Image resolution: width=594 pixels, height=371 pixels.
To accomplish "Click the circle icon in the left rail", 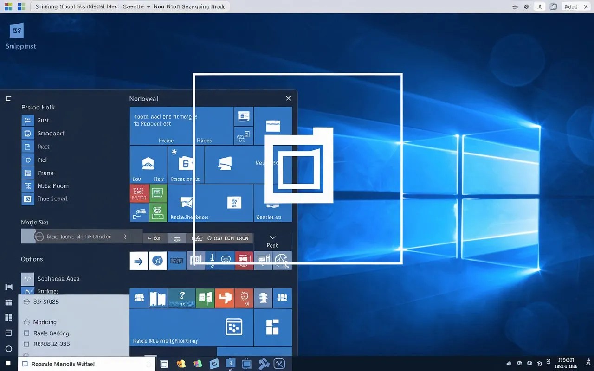I will coord(8,349).
